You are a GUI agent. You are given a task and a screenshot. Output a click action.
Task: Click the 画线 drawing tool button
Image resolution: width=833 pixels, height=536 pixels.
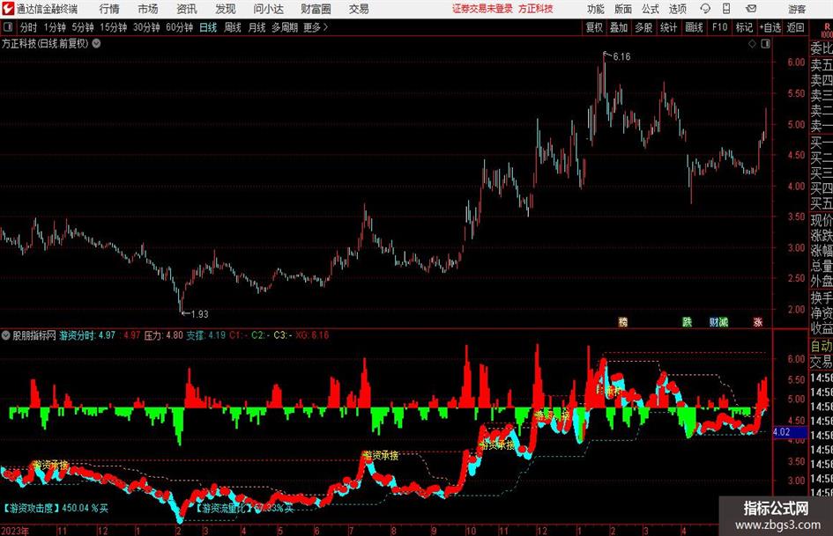click(x=694, y=27)
